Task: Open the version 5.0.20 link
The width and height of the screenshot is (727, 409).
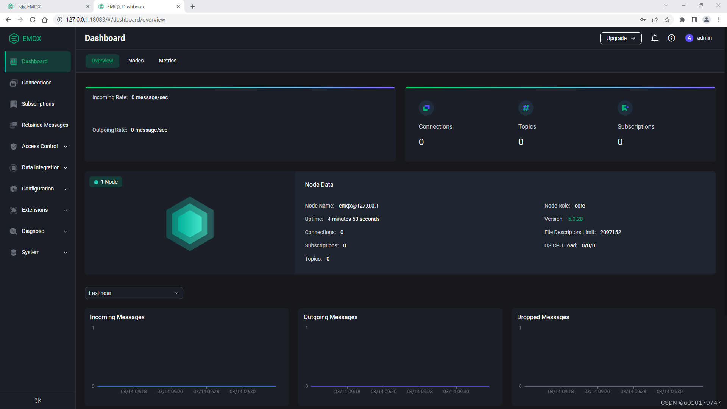Action: tap(575, 219)
